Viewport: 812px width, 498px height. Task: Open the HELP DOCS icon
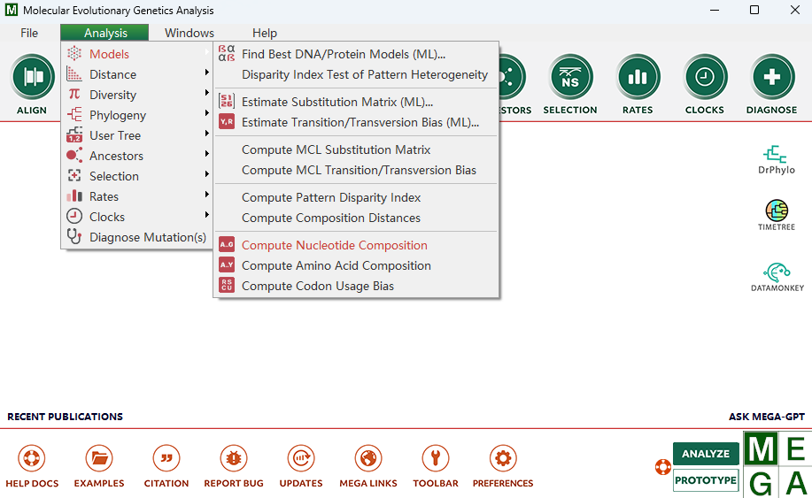coord(32,459)
